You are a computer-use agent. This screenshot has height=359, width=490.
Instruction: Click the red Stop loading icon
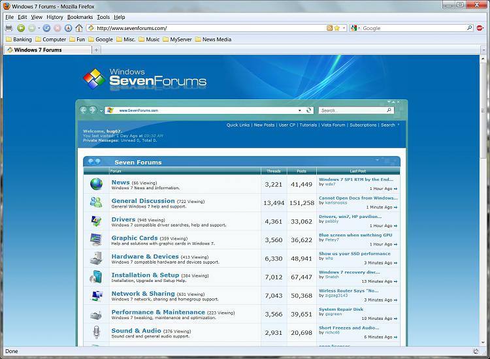(x=57, y=28)
